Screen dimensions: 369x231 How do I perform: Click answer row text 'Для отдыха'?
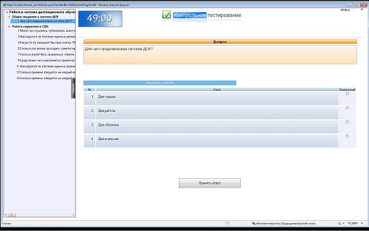point(107,97)
